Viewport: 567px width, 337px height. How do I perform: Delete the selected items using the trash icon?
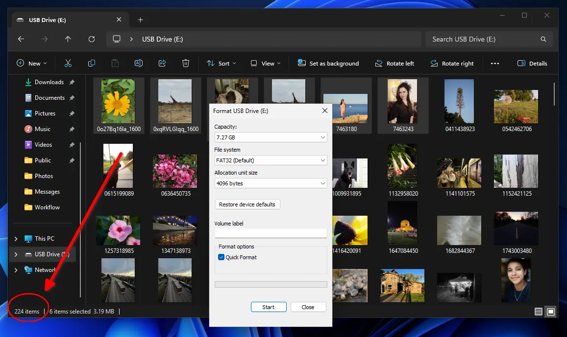coord(186,63)
